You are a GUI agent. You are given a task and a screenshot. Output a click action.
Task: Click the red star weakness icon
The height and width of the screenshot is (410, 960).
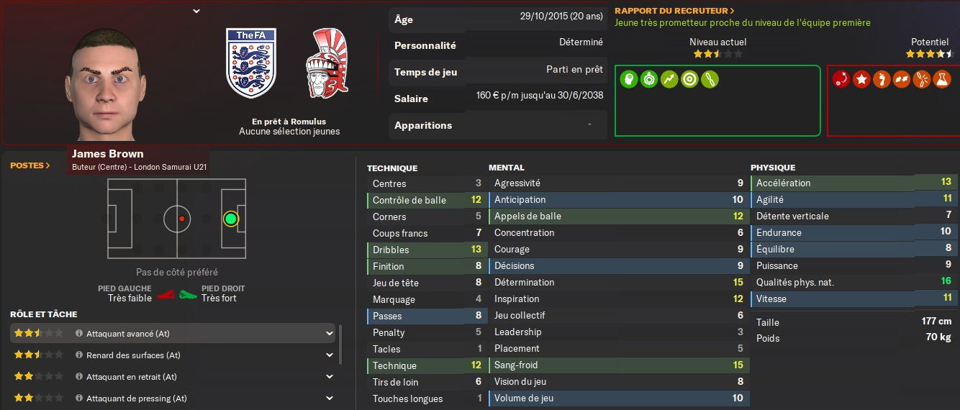coord(861,79)
